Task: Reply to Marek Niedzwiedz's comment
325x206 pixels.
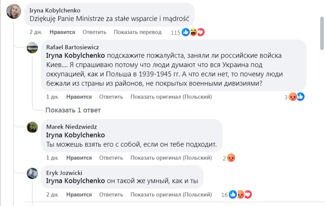Action: [x=111, y=158]
